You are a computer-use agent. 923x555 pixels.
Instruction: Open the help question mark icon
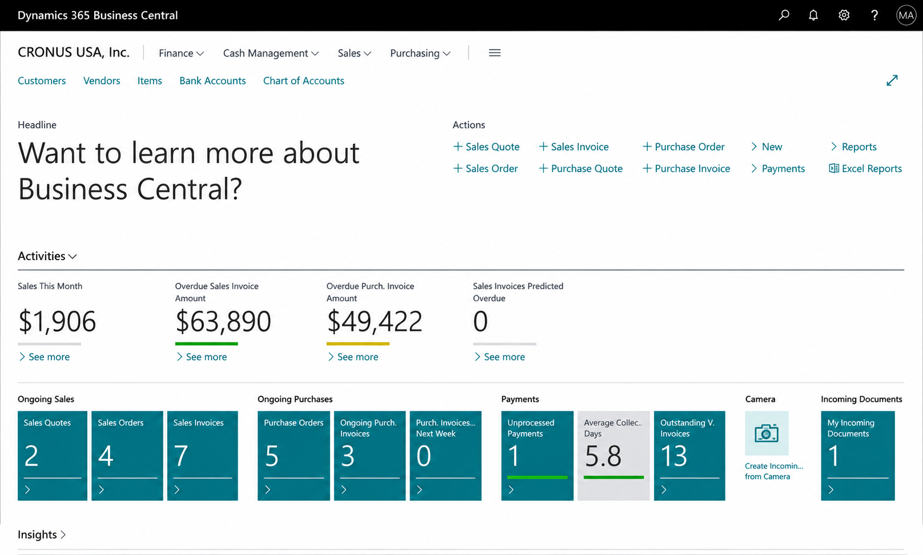[x=874, y=15]
